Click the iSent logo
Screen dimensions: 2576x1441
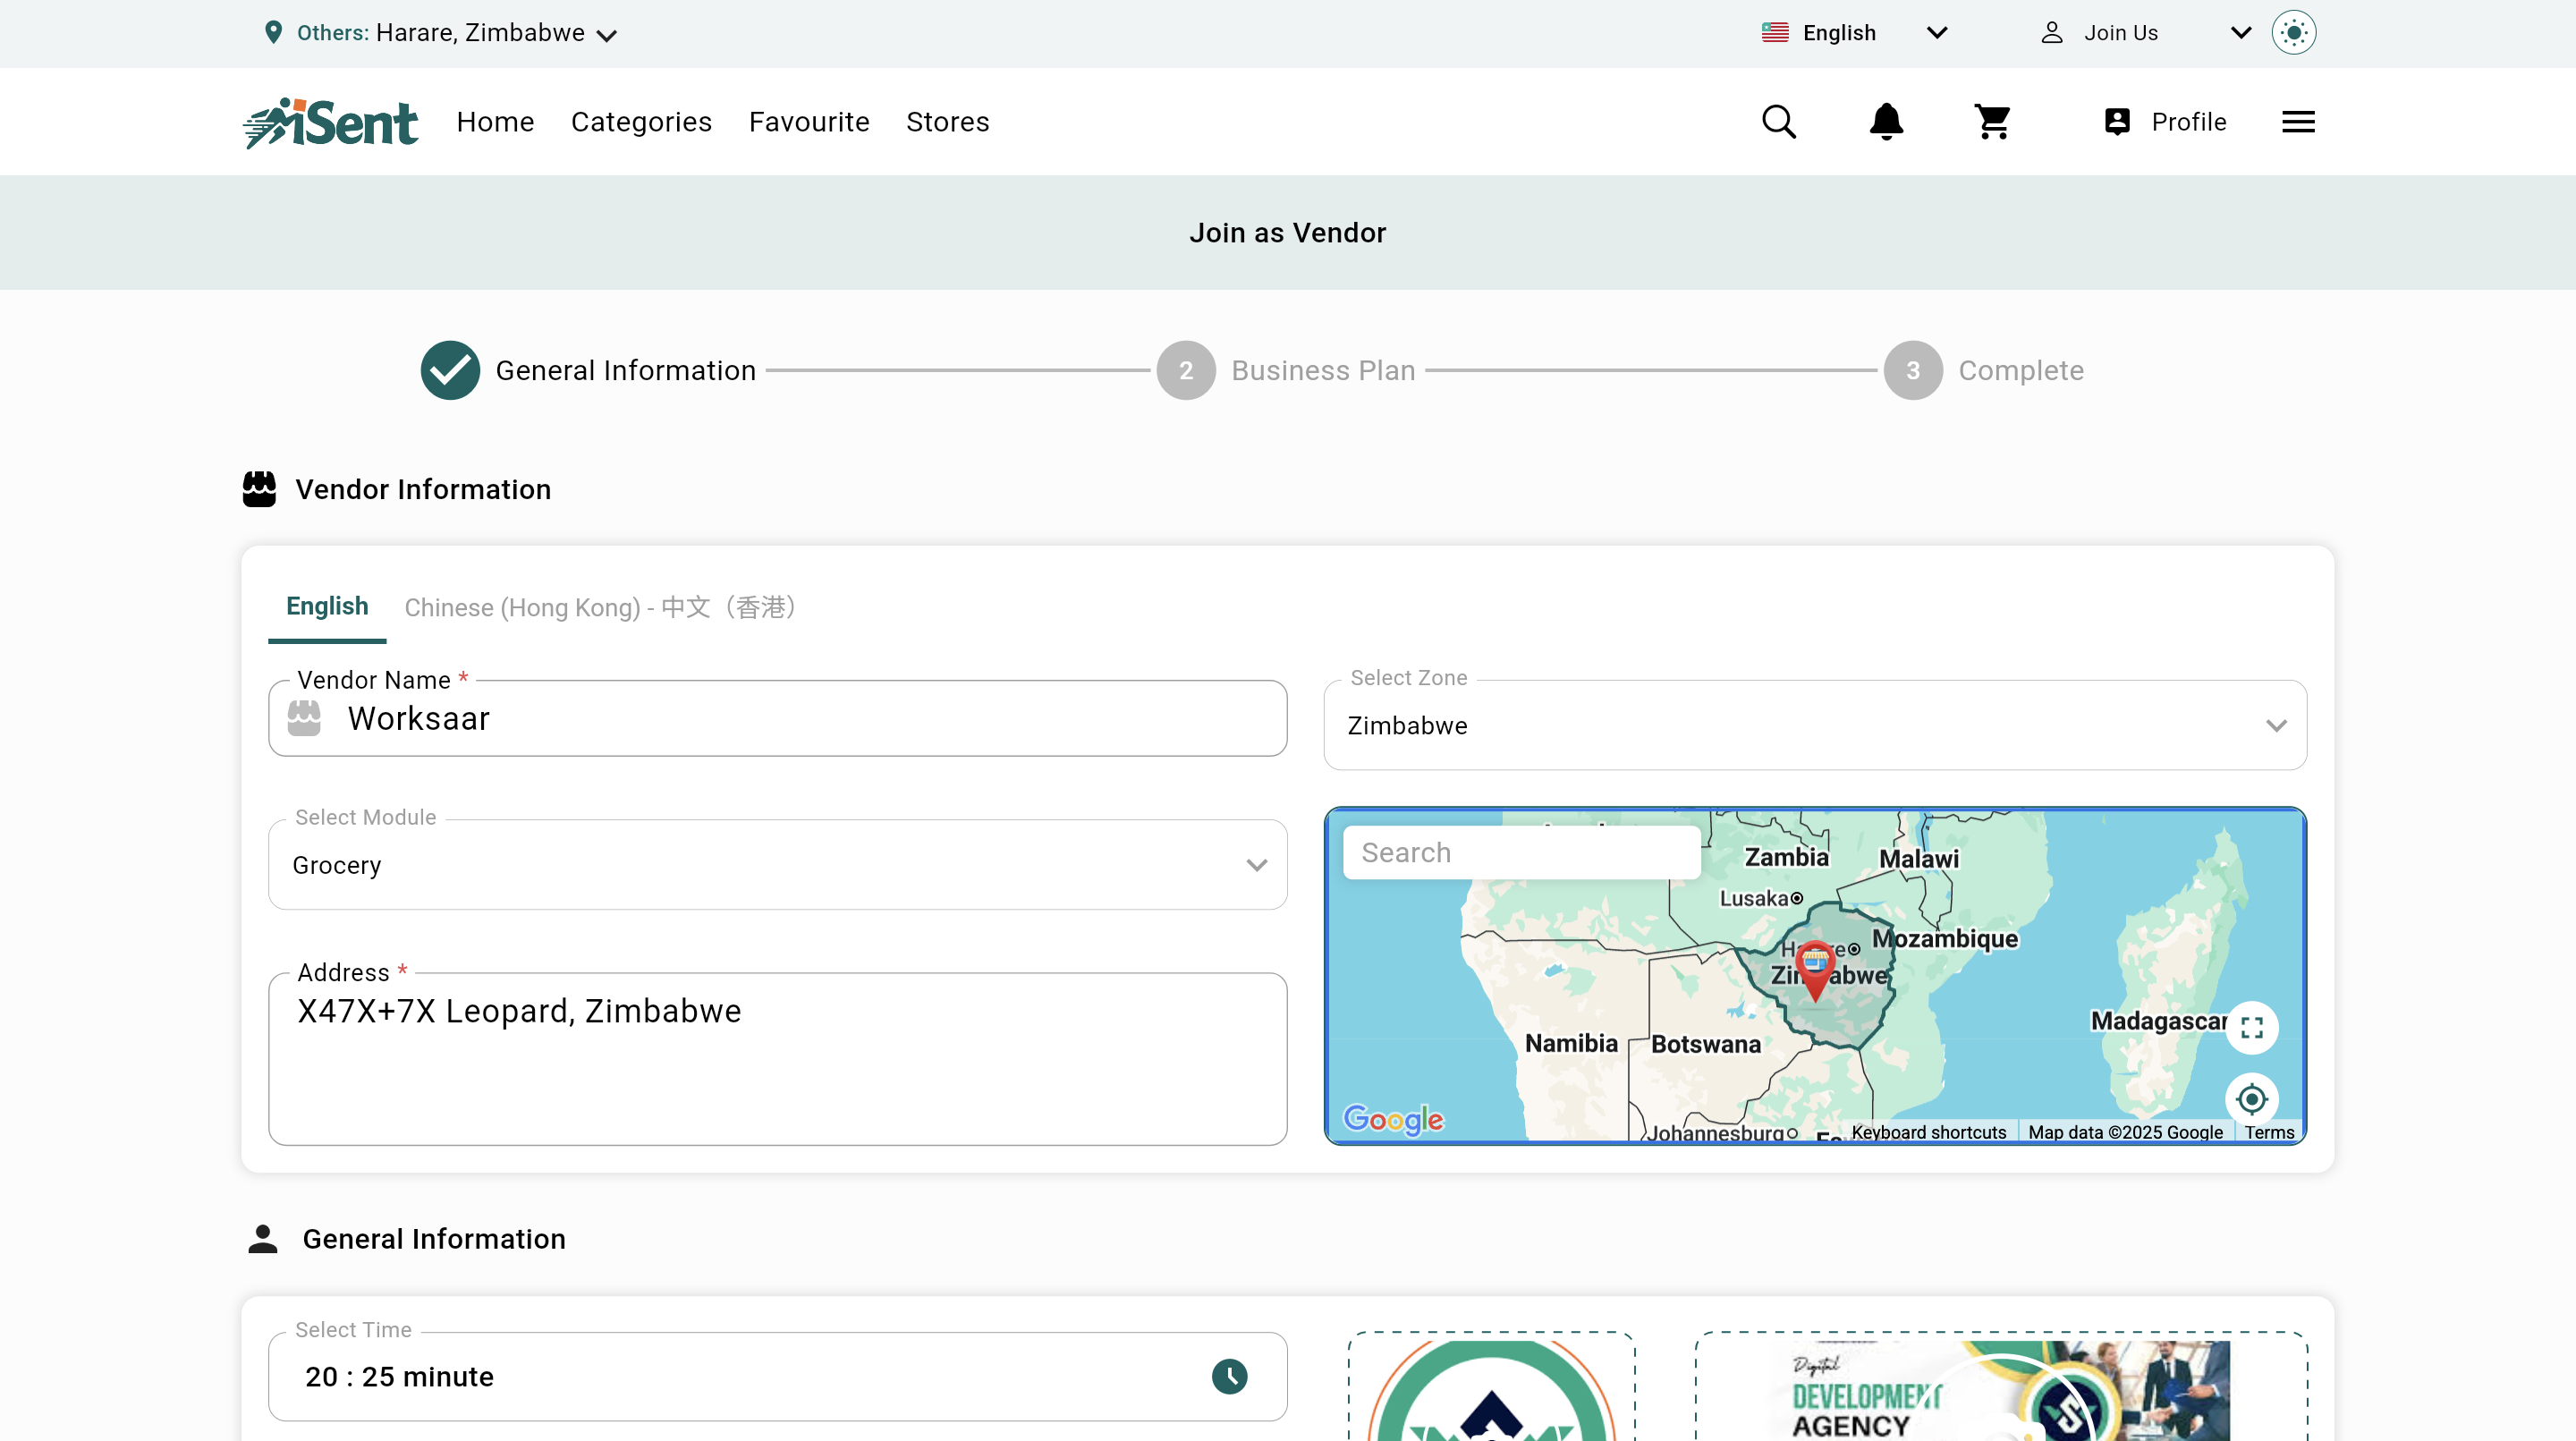point(331,122)
